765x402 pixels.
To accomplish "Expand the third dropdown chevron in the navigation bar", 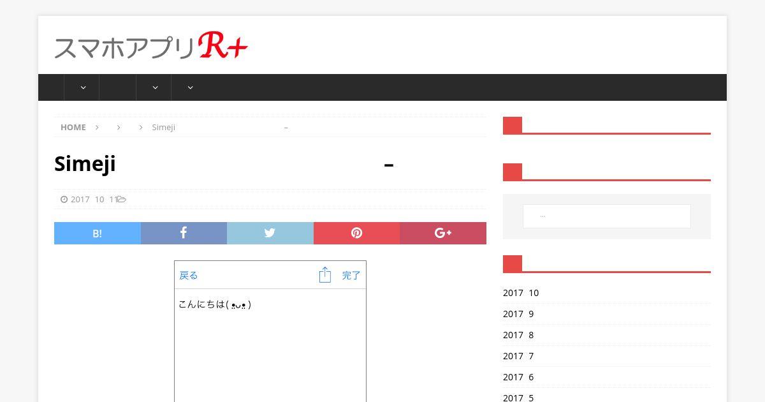I will (x=190, y=87).
